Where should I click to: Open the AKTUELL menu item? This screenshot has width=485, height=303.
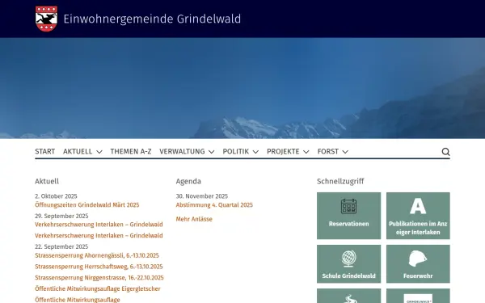point(78,152)
